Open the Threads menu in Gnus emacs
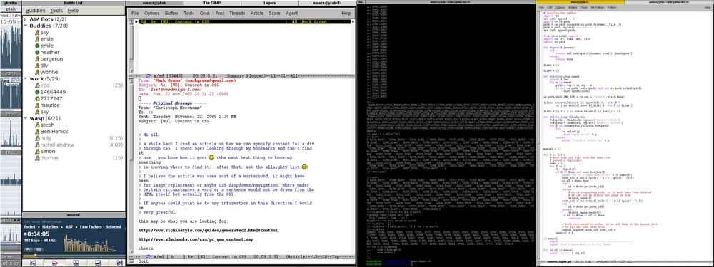This screenshot has height=267, width=714. pos(237,13)
